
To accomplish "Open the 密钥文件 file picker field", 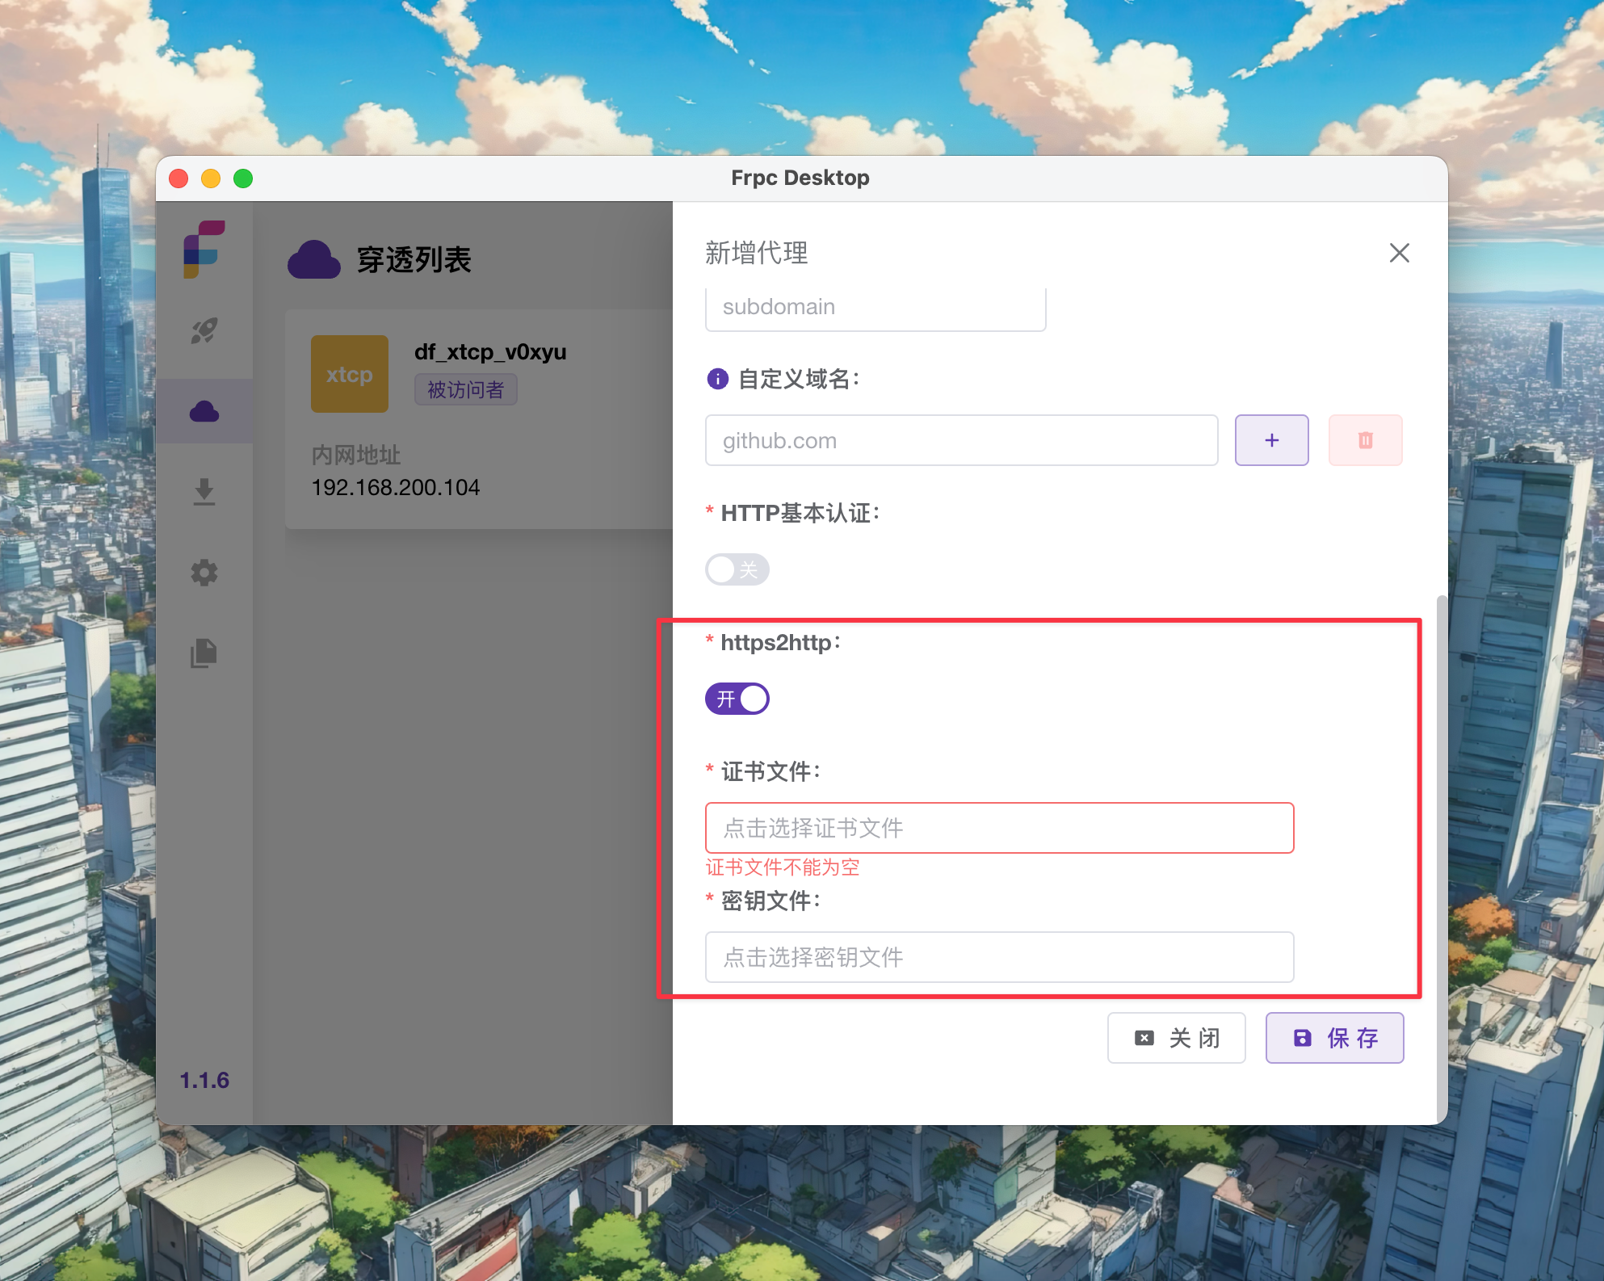I will [x=999, y=957].
